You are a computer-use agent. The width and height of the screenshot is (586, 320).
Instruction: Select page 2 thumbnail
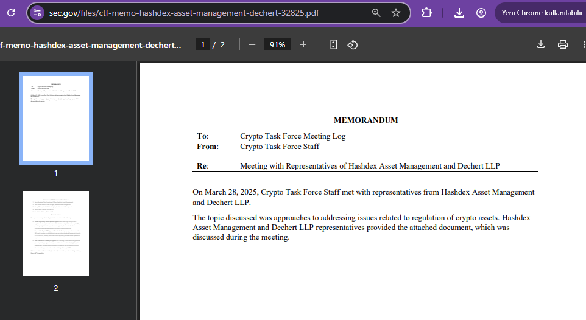(x=56, y=234)
